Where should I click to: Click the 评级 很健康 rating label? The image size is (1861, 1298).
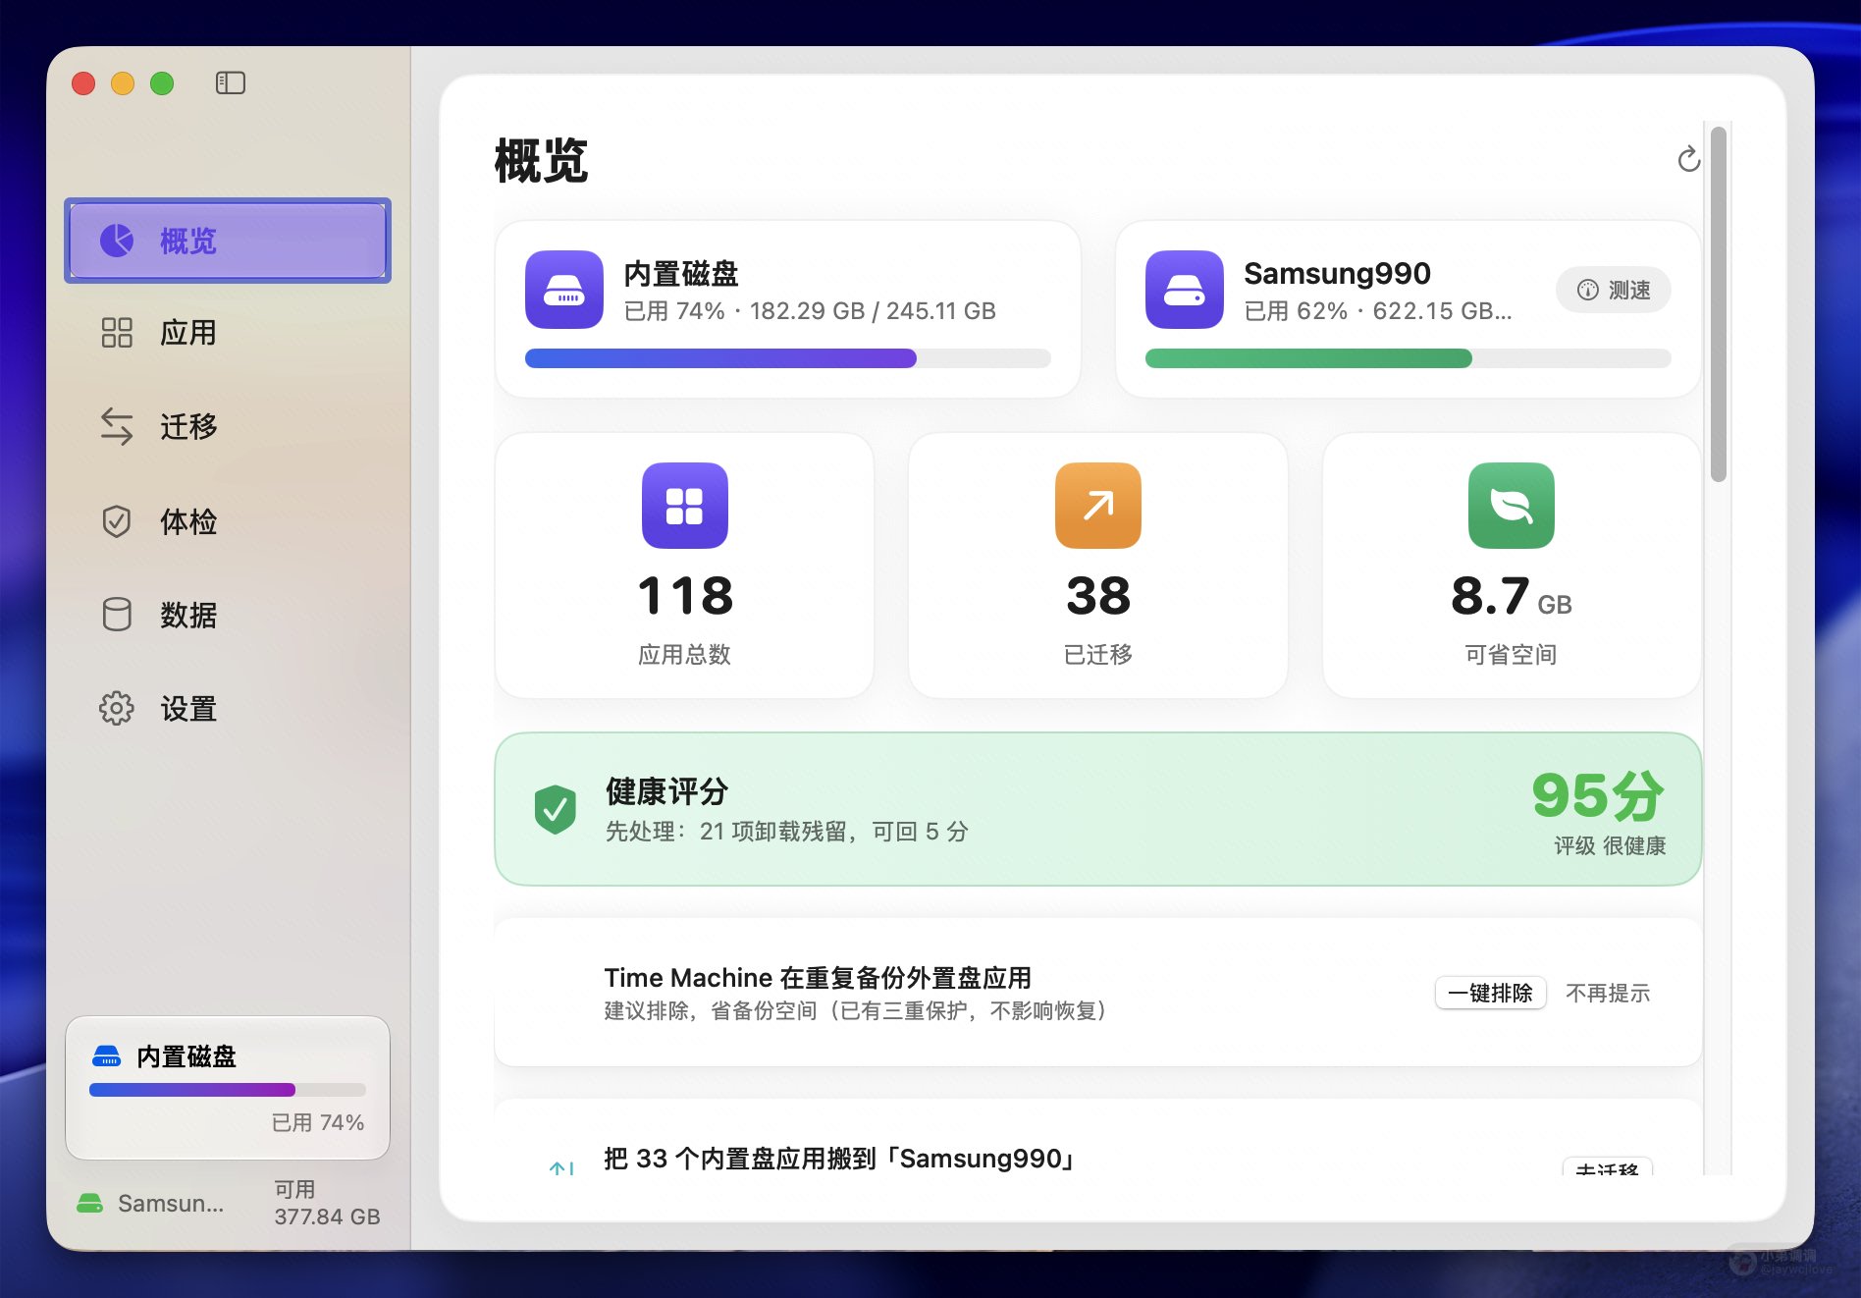point(1610,845)
